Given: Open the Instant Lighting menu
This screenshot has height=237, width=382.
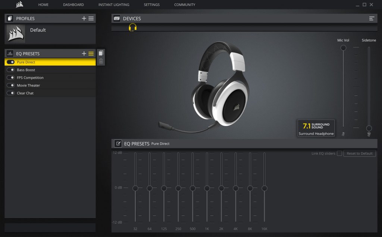Looking at the screenshot, I should coord(114,4).
